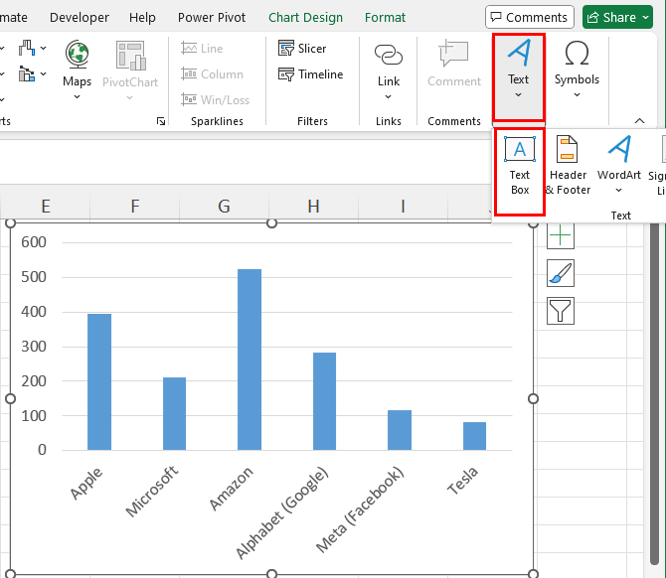This screenshot has width=666, height=578.
Task: Open the Symbols dropdown
Action: (577, 69)
